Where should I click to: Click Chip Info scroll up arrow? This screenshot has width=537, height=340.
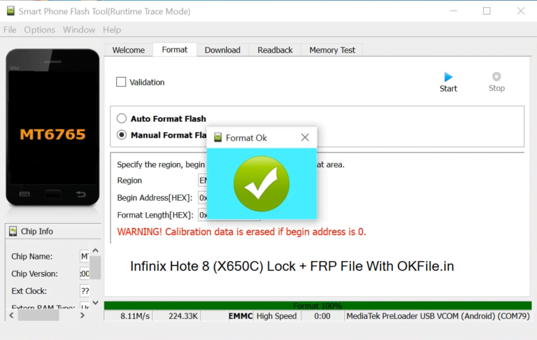(96, 250)
